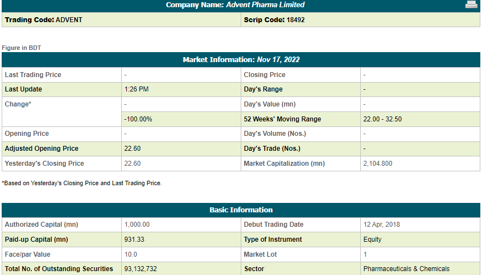Click the Scrip Code 18492 cell

[361, 20]
